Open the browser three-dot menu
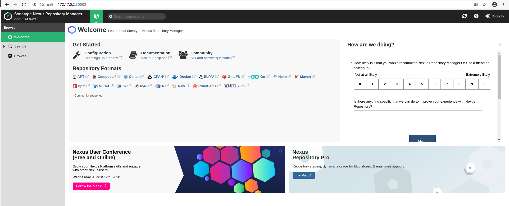 pyautogui.click(x=503, y=4)
